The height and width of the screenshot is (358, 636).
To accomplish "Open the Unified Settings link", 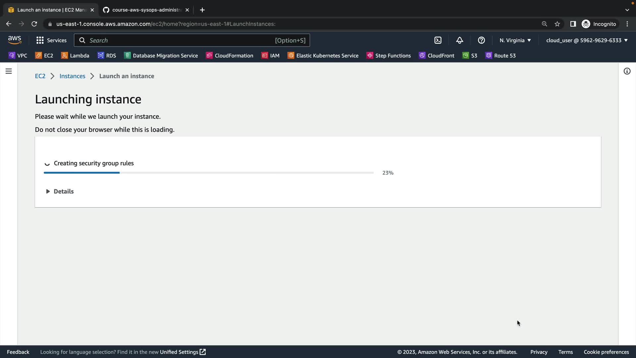I will [x=183, y=352].
